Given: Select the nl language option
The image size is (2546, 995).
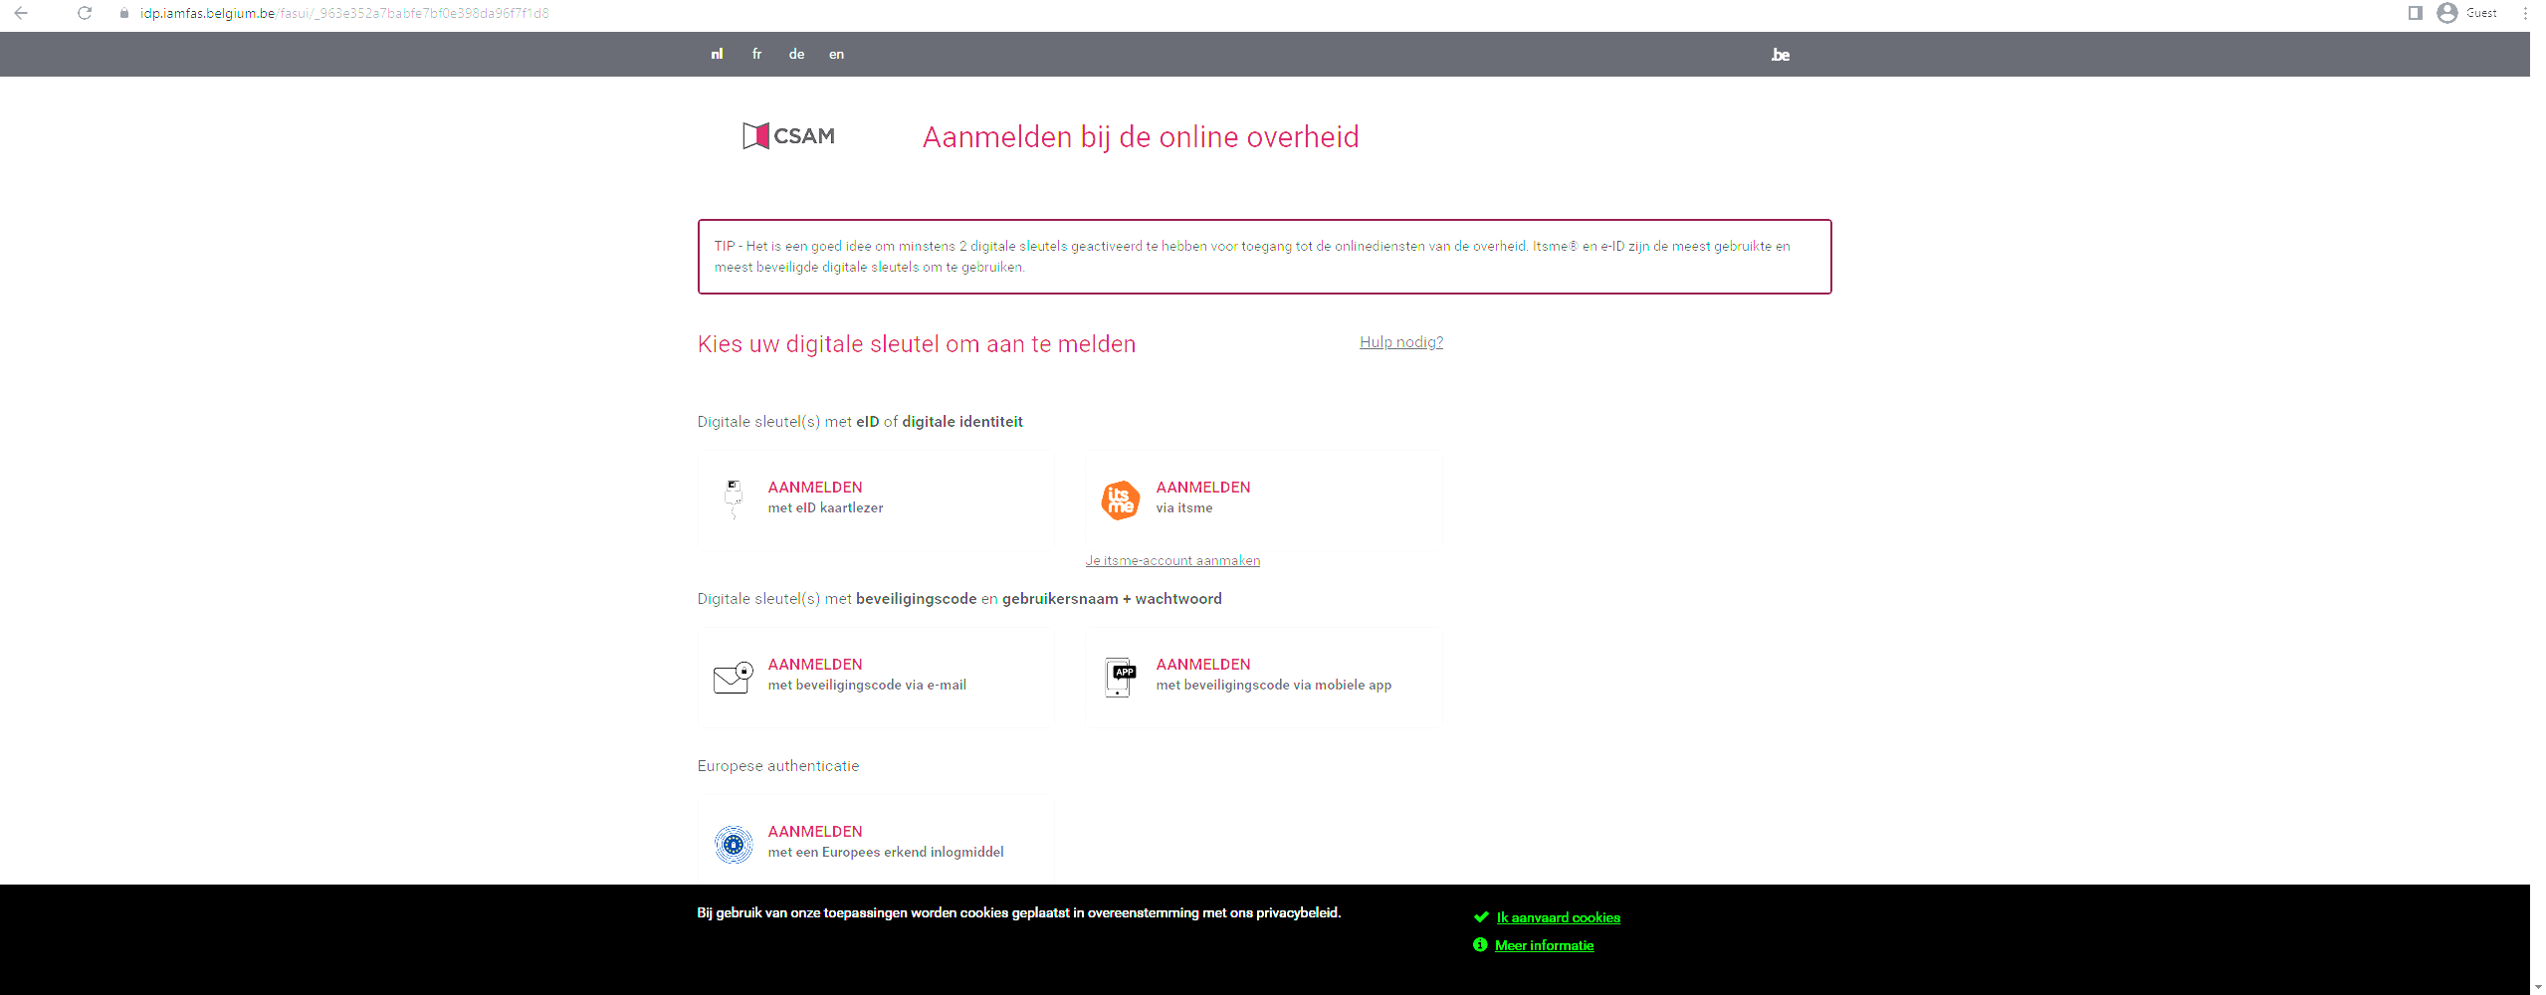Looking at the screenshot, I should pyautogui.click(x=717, y=55).
